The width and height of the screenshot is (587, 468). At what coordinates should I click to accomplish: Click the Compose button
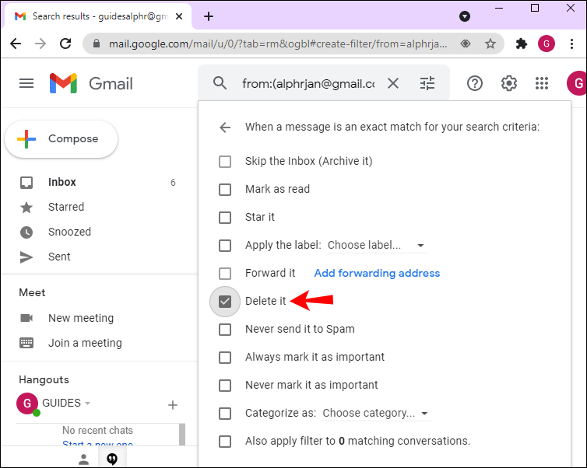tap(61, 138)
